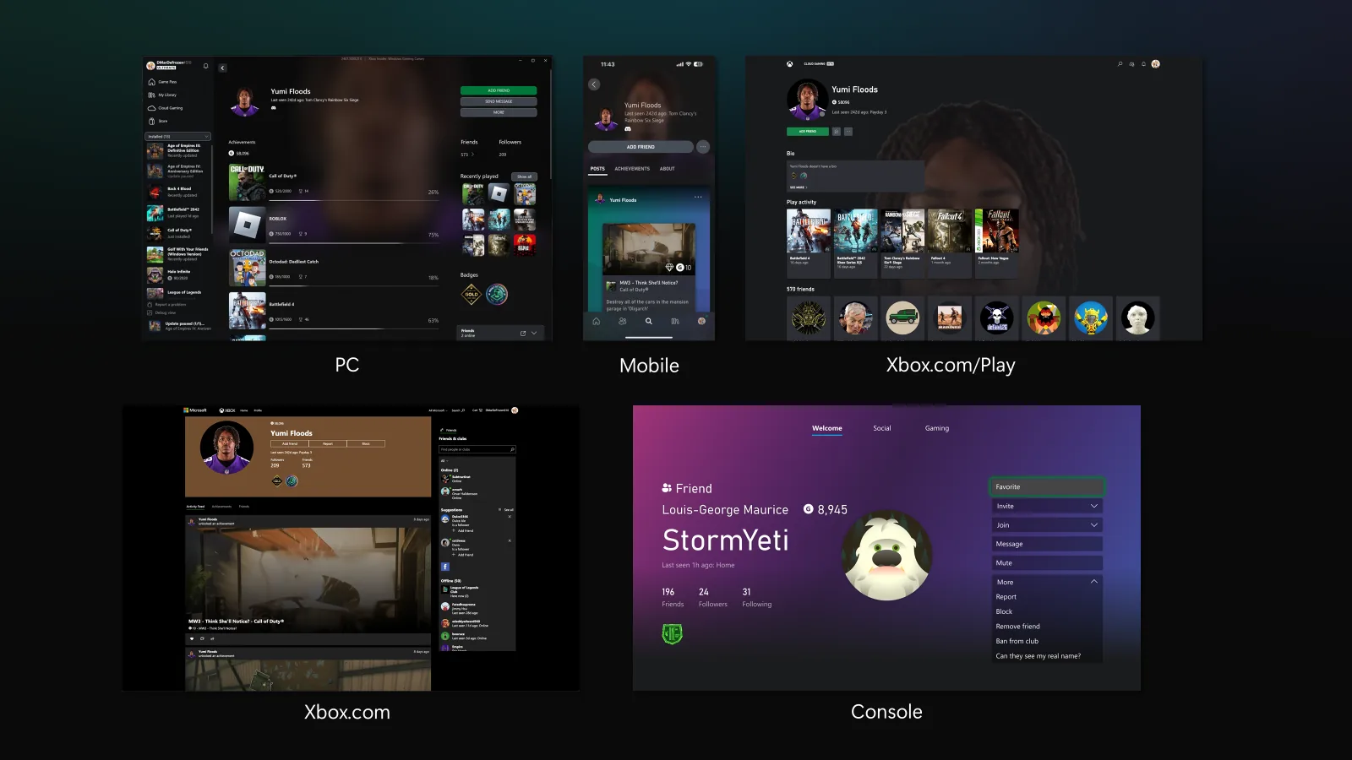Collapse the More section on the Console
1352x760 pixels.
(x=1047, y=582)
